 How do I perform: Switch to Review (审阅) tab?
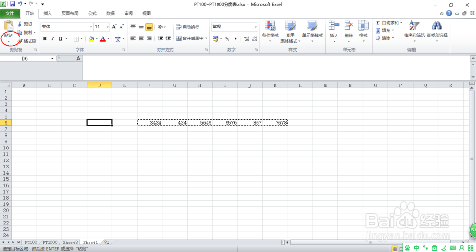[x=129, y=14]
